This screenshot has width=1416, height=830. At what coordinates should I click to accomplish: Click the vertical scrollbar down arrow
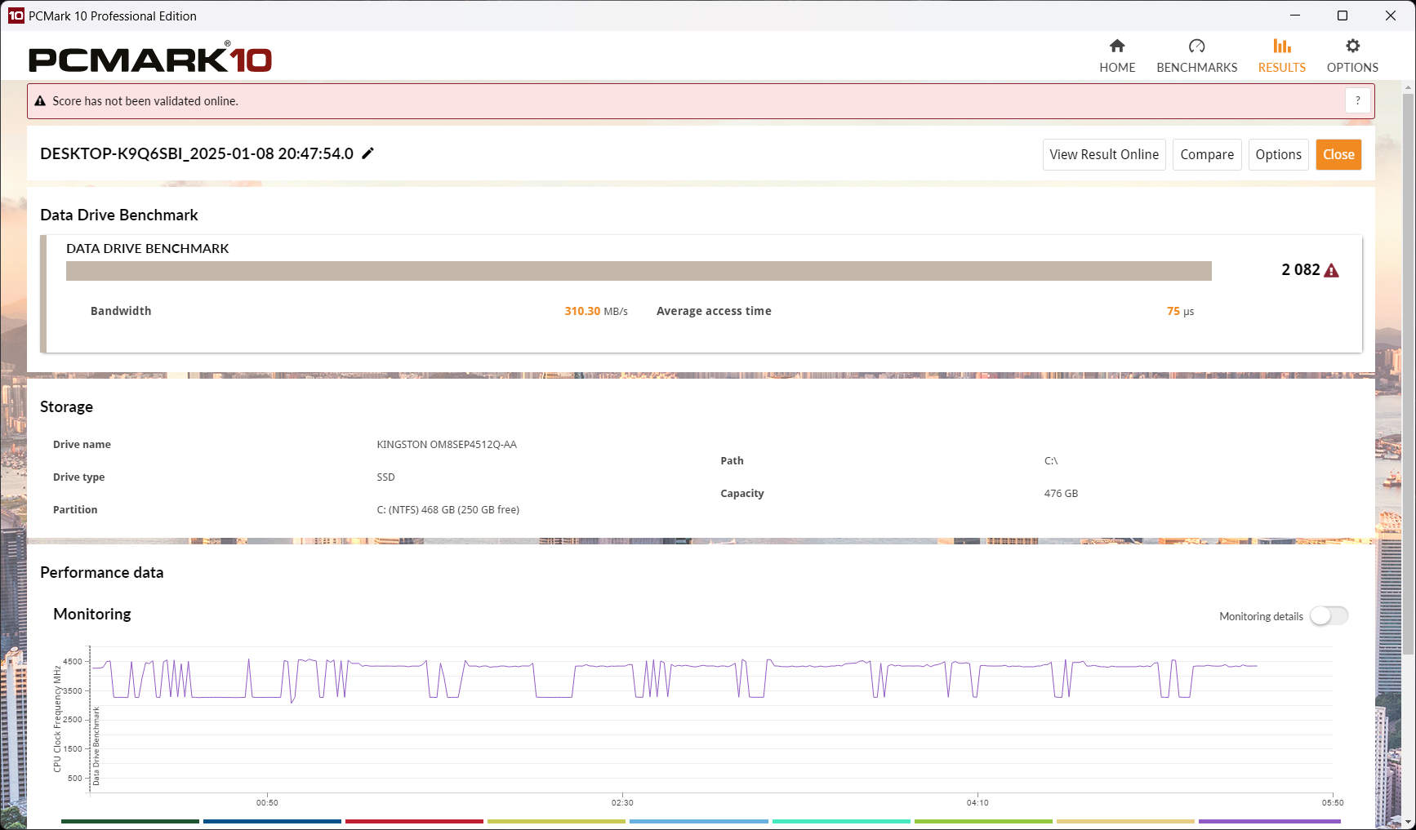click(1408, 822)
